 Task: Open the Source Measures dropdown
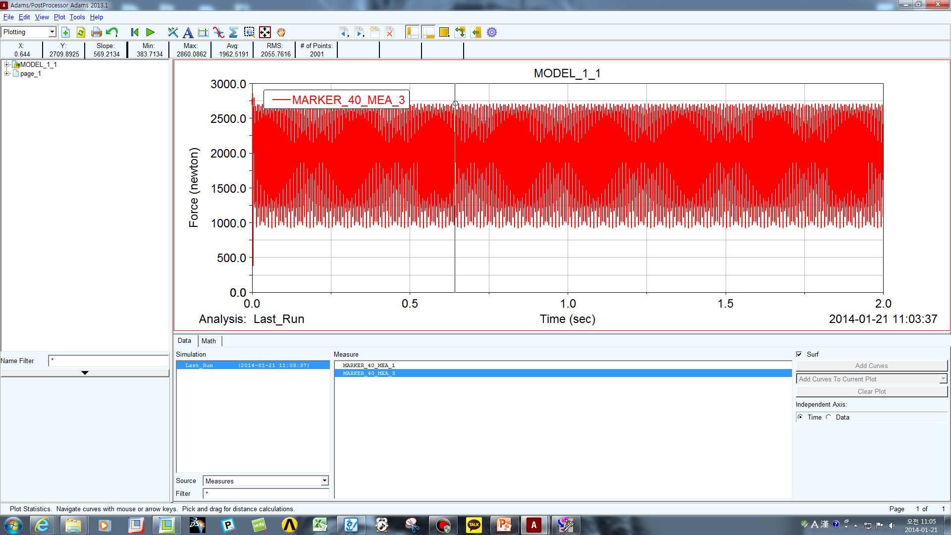coord(265,481)
